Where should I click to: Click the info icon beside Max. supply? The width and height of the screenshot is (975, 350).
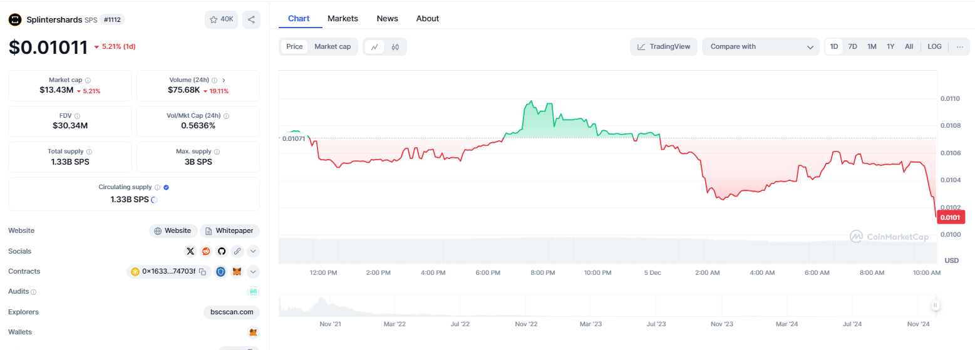(217, 152)
